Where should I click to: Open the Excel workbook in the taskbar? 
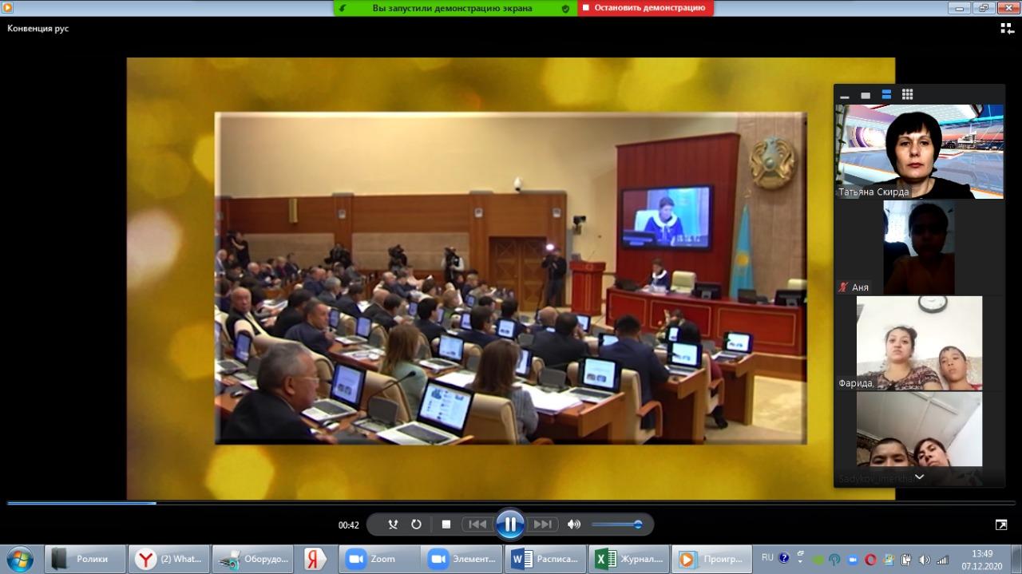pos(629,559)
